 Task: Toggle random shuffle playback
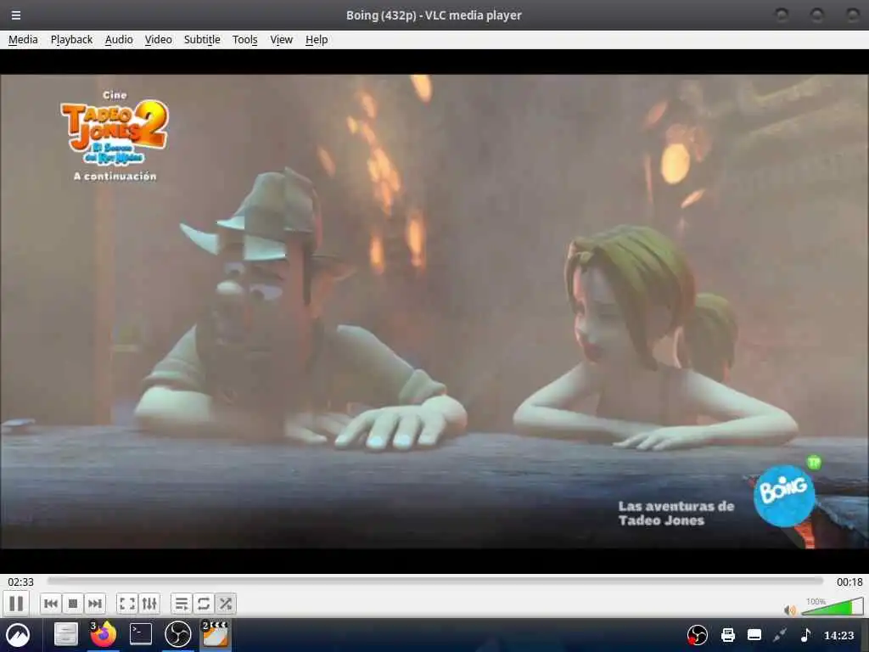pyautogui.click(x=226, y=604)
